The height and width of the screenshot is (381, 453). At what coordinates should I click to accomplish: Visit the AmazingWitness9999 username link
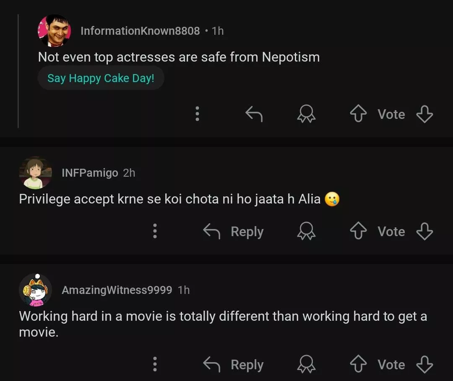[117, 290]
